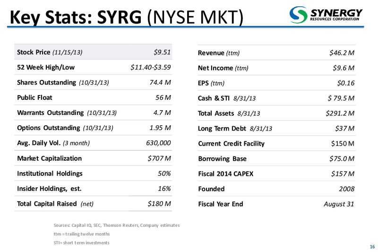Click the Public Float label
This screenshot has width=378, height=252.
tap(34, 97)
